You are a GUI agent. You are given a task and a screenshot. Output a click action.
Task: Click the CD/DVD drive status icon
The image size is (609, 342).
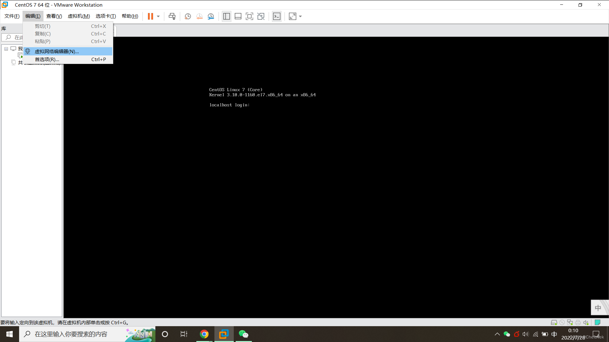pos(562,322)
